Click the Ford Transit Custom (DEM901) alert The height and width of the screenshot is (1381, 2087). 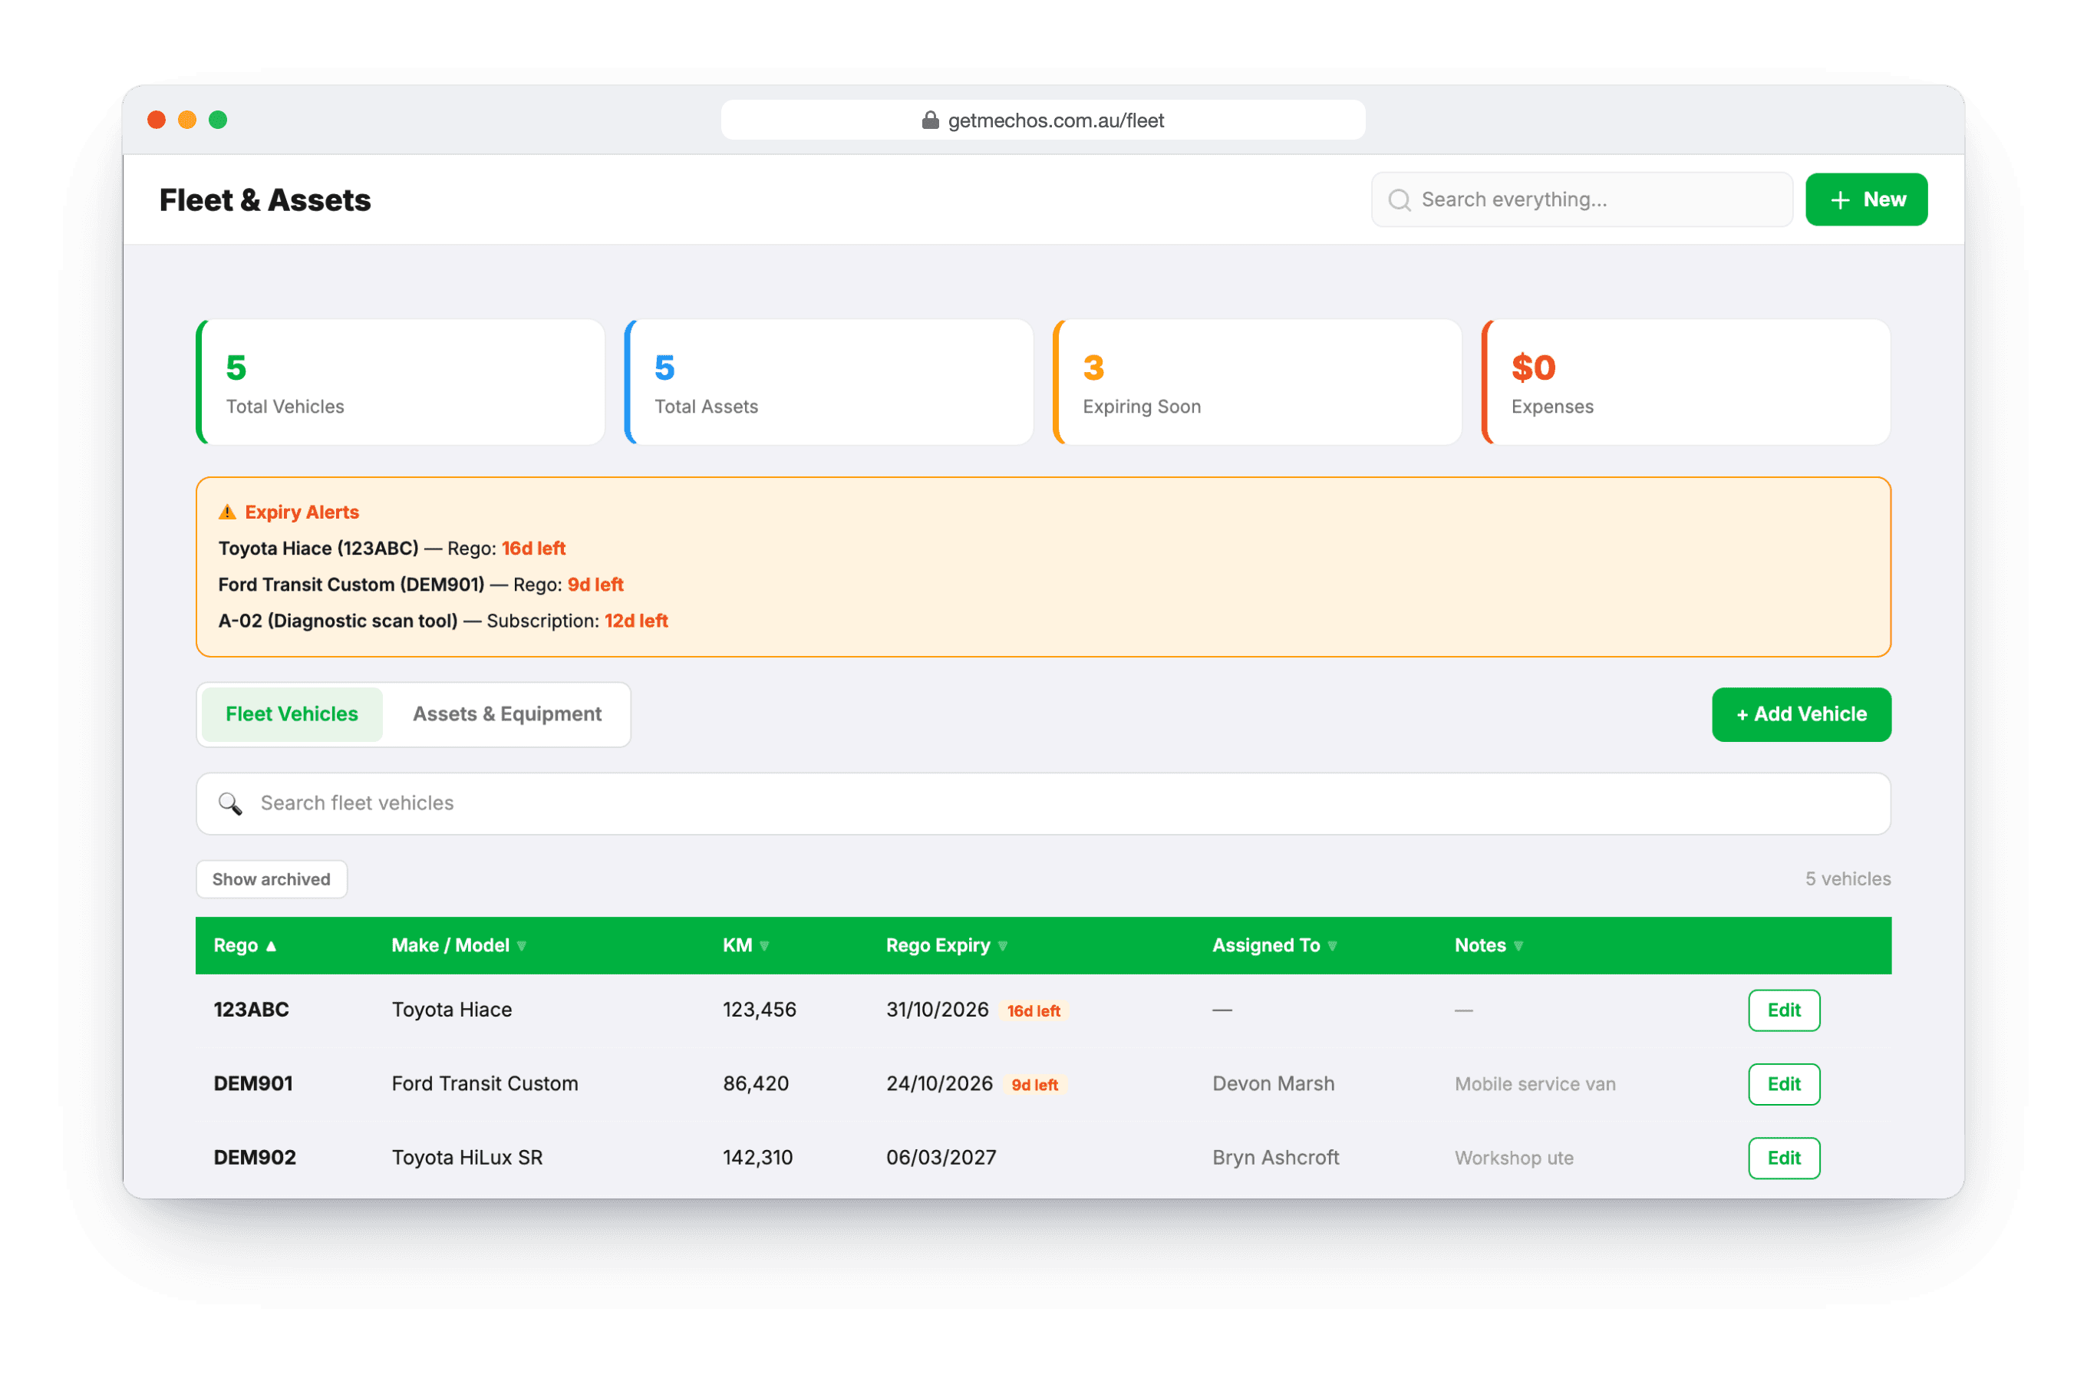tap(421, 585)
